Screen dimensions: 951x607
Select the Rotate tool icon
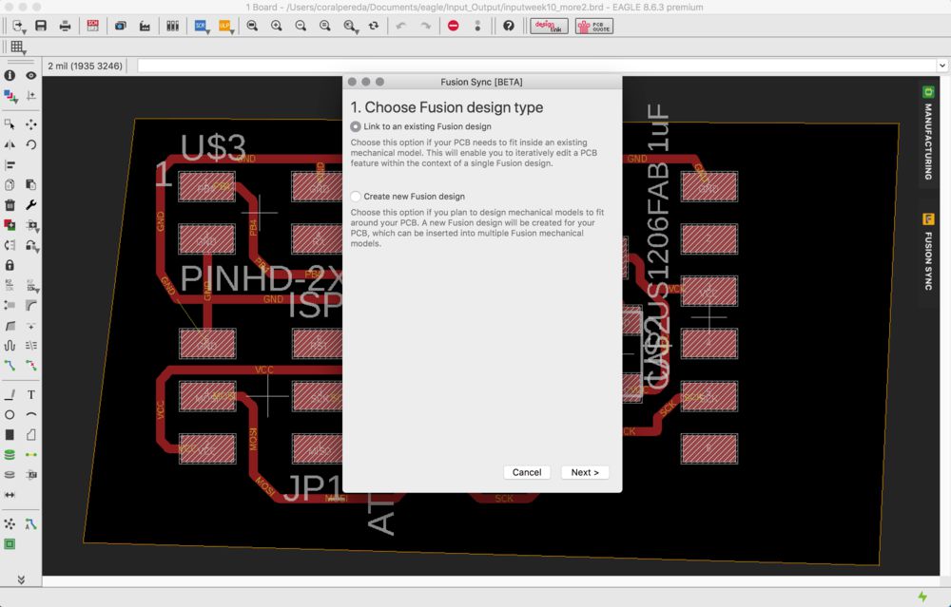click(31, 144)
